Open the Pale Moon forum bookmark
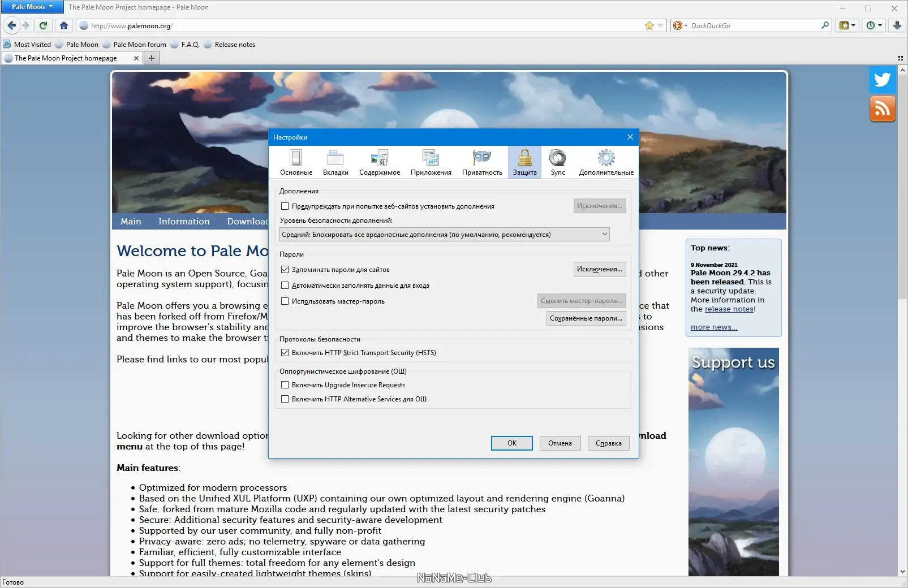This screenshot has width=908, height=588. pyautogui.click(x=135, y=44)
